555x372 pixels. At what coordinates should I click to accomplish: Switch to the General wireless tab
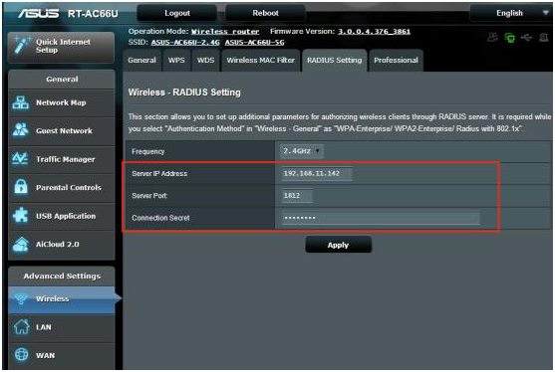pyautogui.click(x=141, y=61)
